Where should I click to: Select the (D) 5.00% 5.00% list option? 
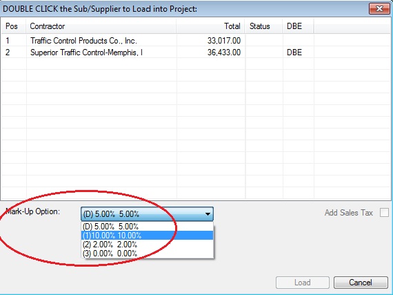[147, 226]
